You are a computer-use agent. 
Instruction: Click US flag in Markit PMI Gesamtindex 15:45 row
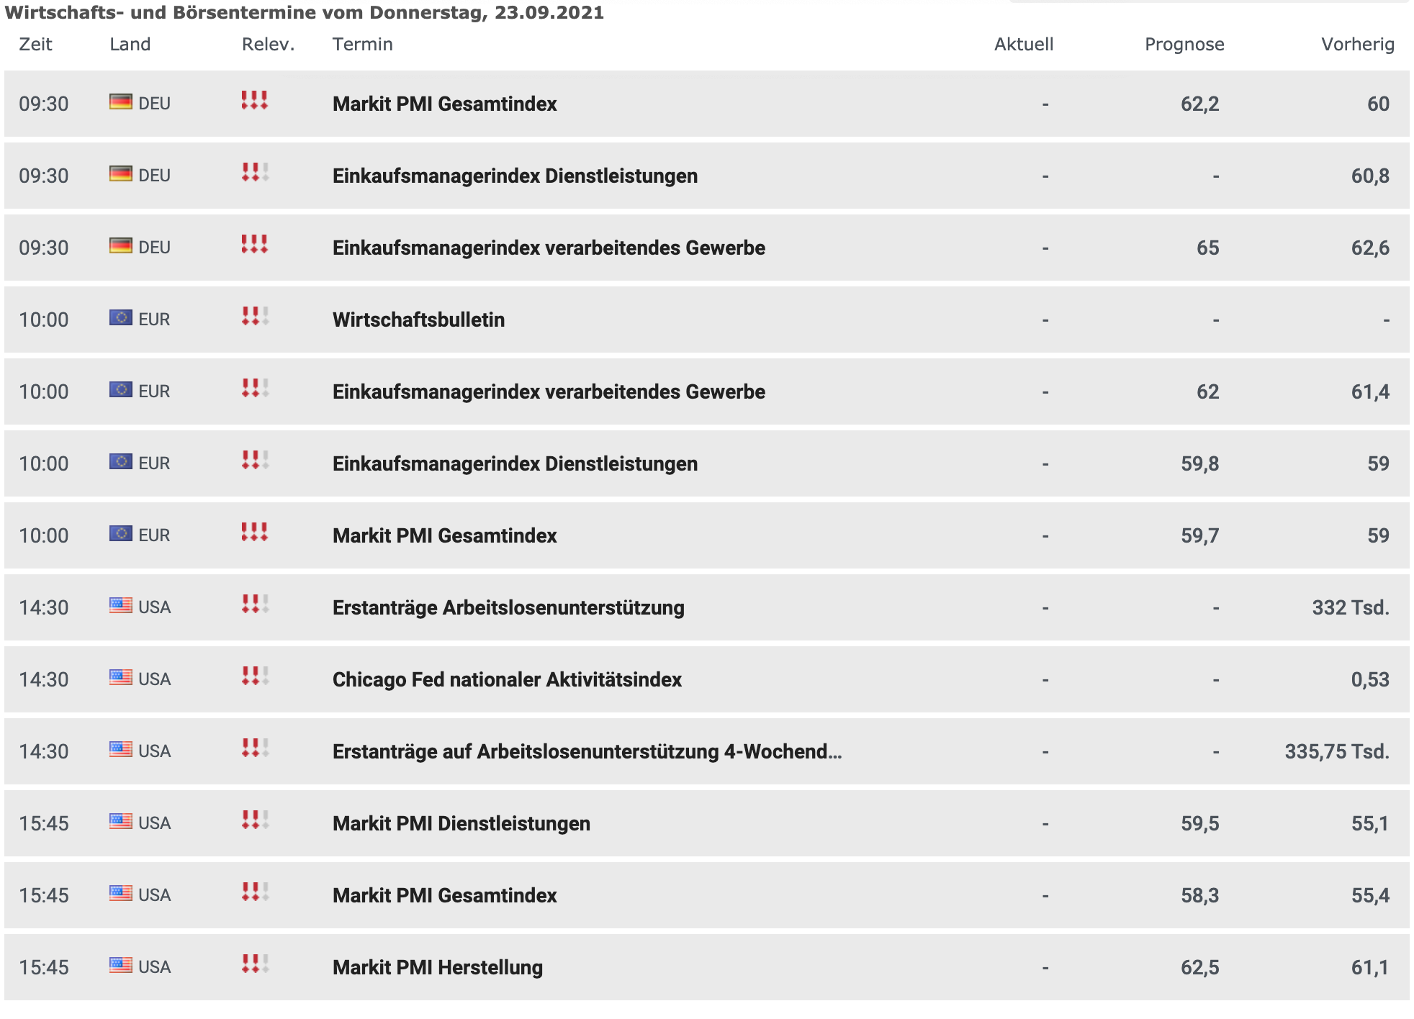tap(121, 894)
